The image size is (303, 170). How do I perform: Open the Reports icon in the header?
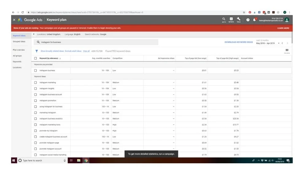(x=231, y=19)
